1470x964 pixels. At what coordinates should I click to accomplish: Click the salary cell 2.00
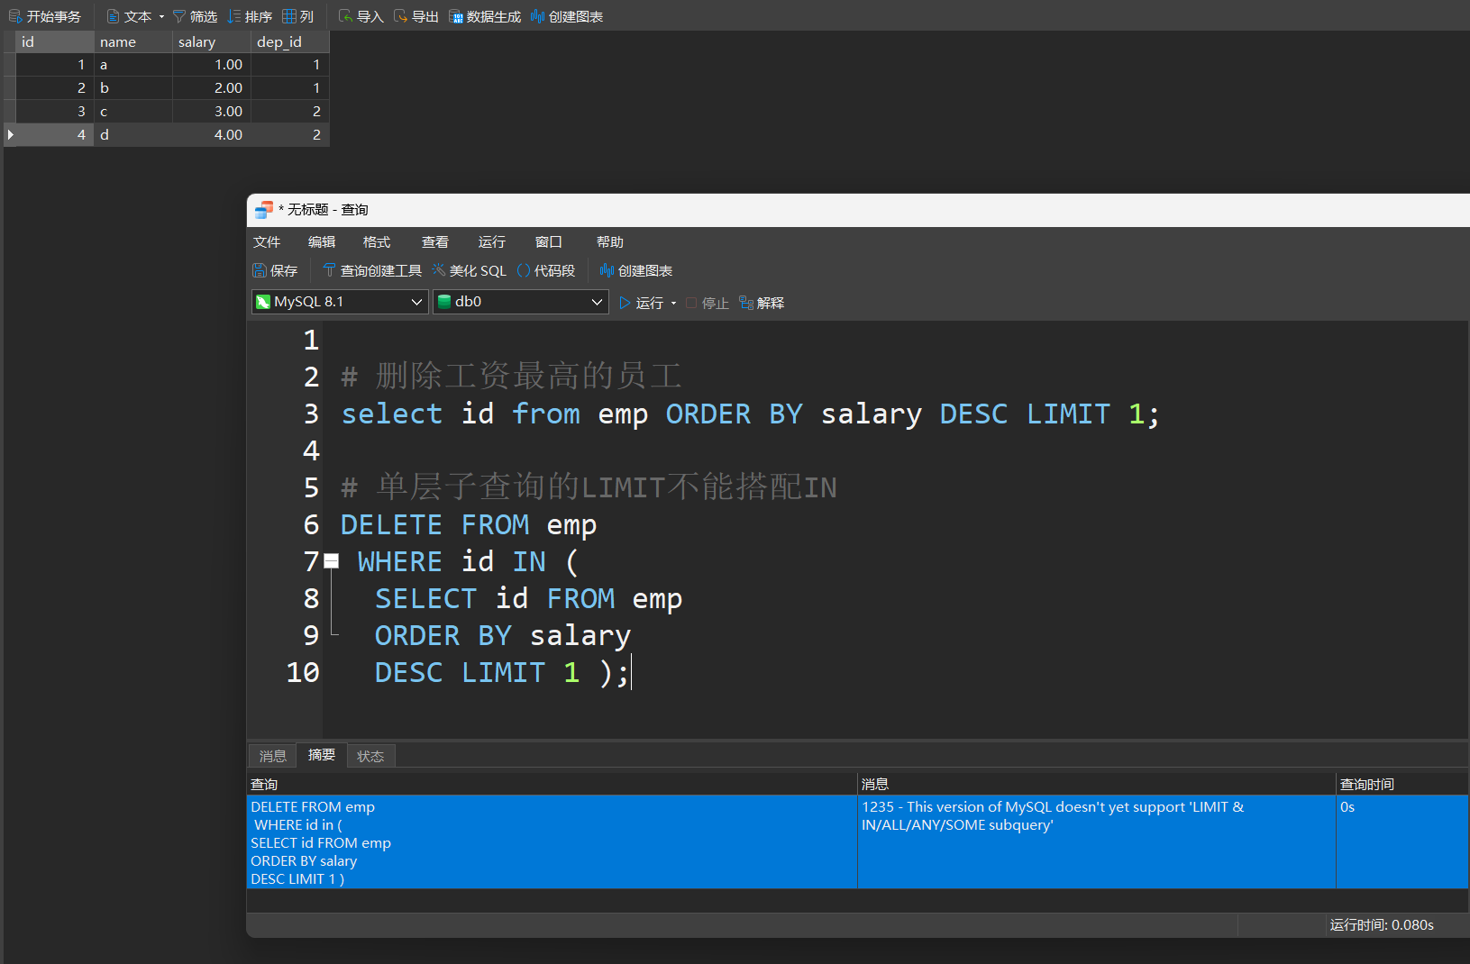212,88
